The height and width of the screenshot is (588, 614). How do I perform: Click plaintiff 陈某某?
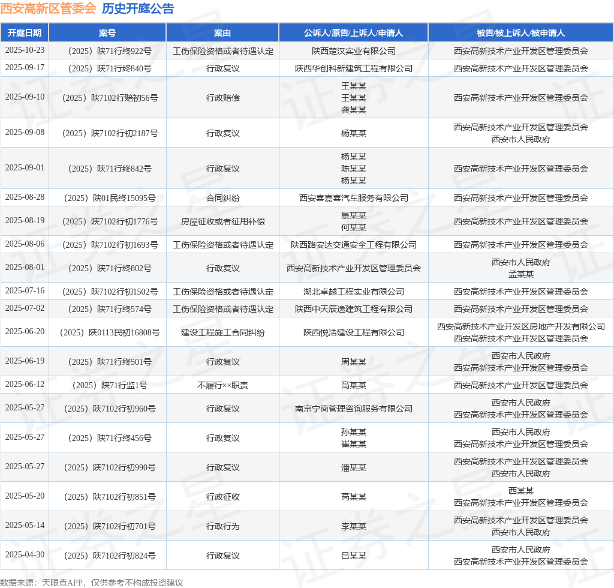pyautogui.click(x=354, y=169)
